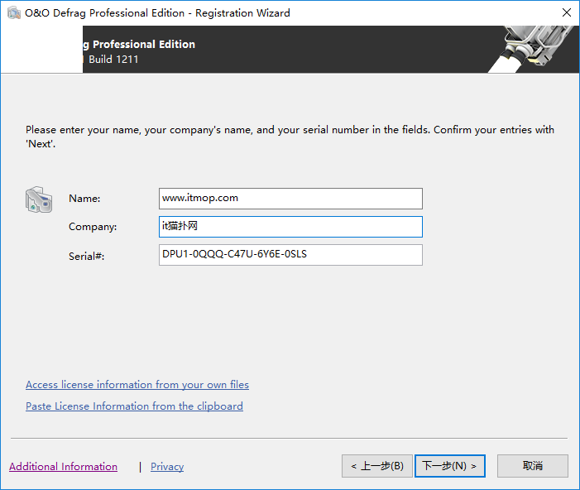Click Paste License Information from the clipboard
Image resolution: width=580 pixels, height=490 pixels.
(x=134, y=406)
